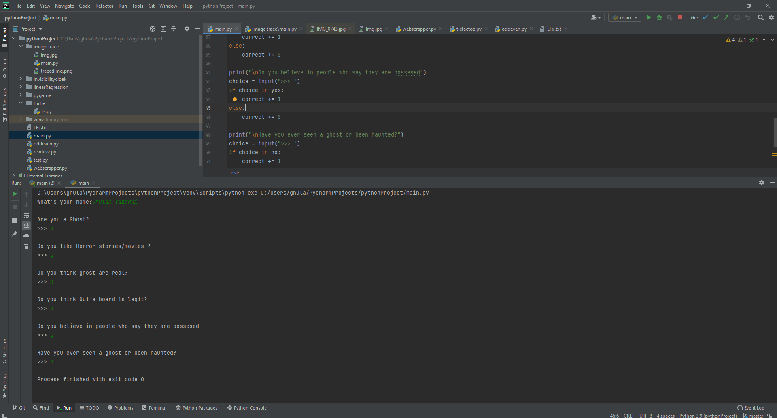Viewport: 777px width, 418px height.
Task: Open the main run configuration dropdown
Action: click(x=625, y=17)
